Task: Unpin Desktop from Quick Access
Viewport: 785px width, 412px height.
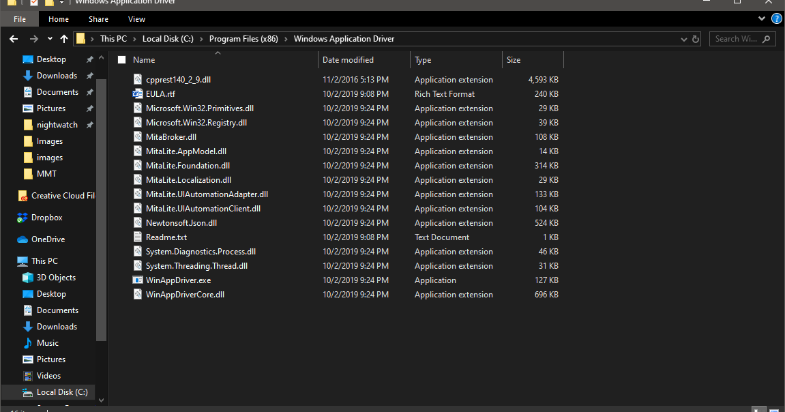Action: coord(89,59)
